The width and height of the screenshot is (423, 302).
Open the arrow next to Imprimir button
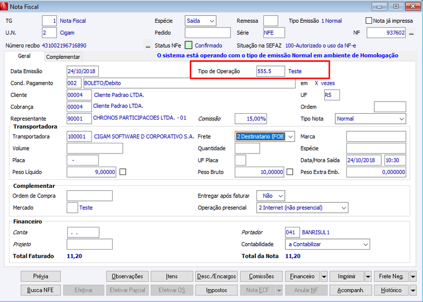coord(368,277)
